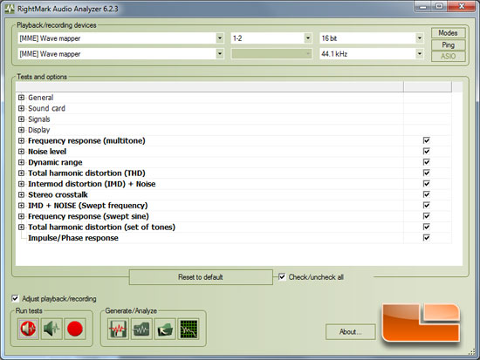
Task: Toggle Intermod distortion (IMD) + Noise checkbox
Action: [426, 184]
